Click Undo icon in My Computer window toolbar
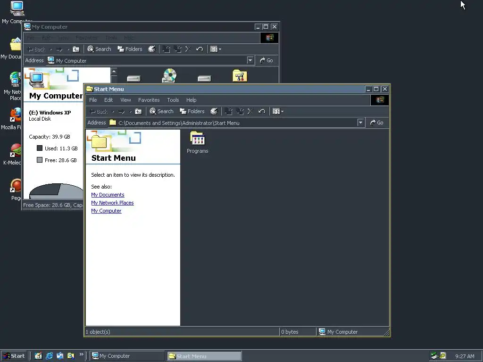This screenshot has height=362, width=483. tap(200, 49)
